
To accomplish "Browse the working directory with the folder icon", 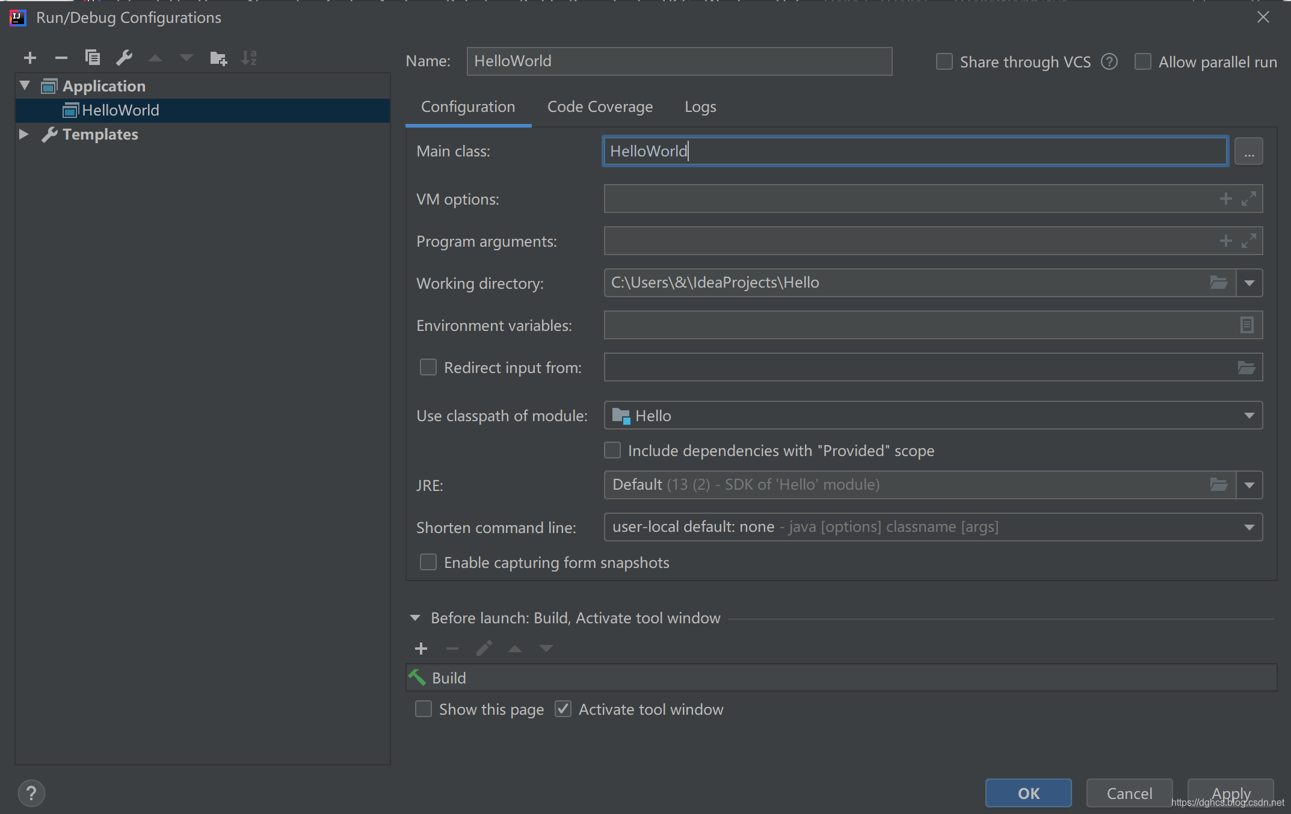I will coord(1219,282).
